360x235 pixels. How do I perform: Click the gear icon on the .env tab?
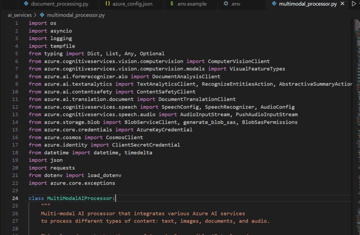(x=226, y=4)
